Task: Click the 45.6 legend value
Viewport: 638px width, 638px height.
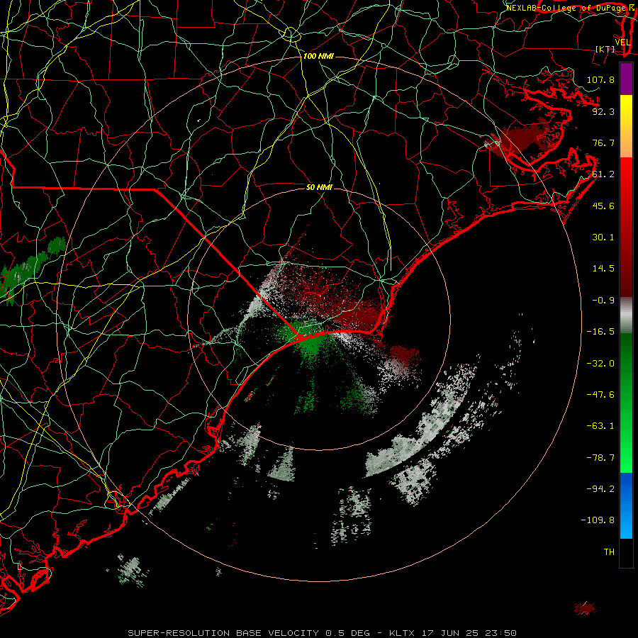Action: [x=603, y=206]
